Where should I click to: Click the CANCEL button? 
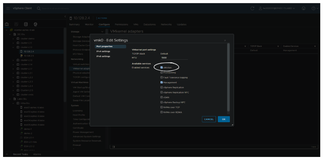209,119
